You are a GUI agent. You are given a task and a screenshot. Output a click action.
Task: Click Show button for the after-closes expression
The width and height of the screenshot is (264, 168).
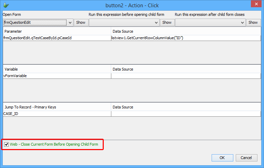[253, 22]
